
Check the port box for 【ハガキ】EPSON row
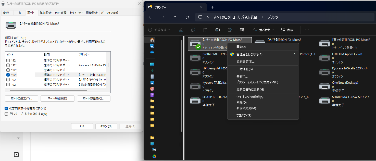8,80
